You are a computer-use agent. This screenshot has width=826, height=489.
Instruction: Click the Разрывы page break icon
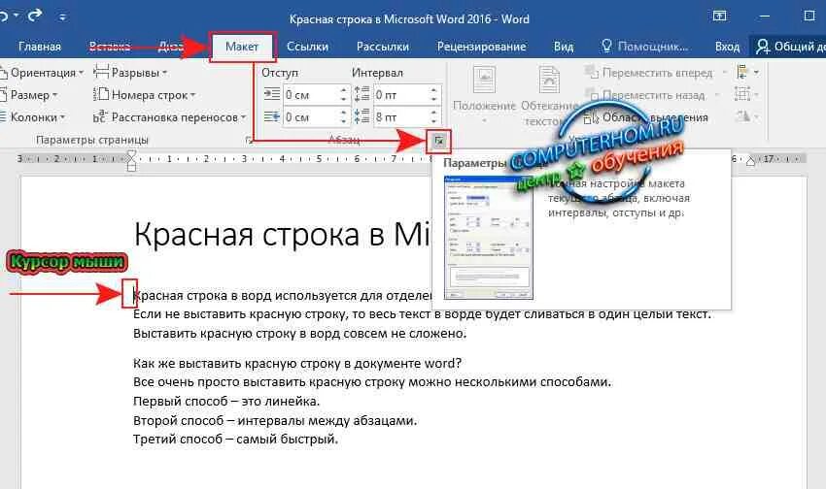tap(101, 73)
